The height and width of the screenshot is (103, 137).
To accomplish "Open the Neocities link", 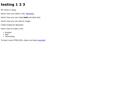I will click(30, 14).
